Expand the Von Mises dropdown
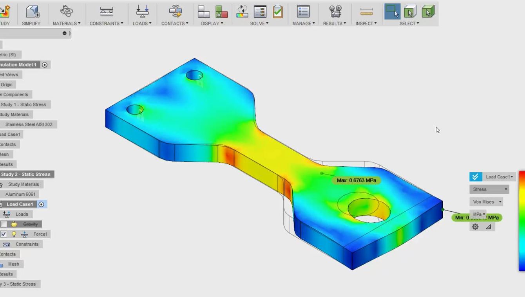This screenshot has height=297, width=525. point(486,202)
